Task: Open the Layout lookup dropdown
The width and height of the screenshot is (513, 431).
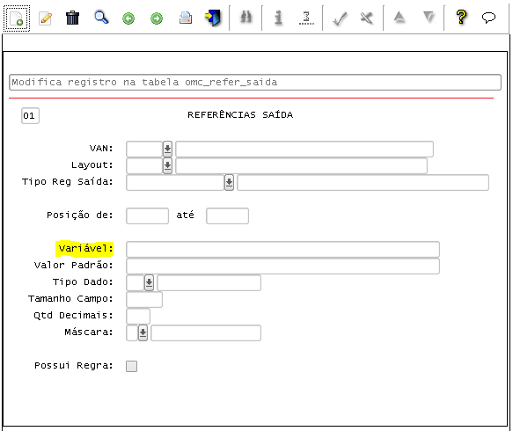Action: coord(167,165)
